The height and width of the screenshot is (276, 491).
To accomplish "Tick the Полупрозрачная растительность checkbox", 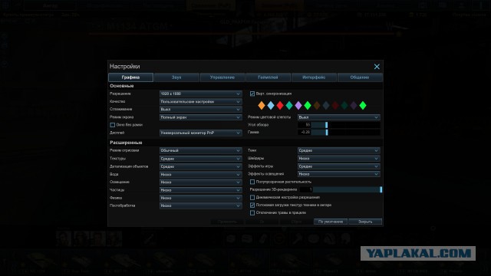I will coord(252,182).
